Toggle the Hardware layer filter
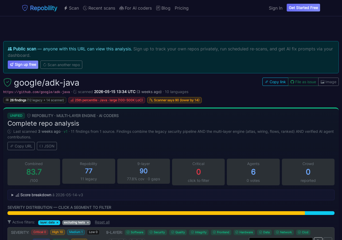The width and height of the screenshot is (342, 240). [x=244, y=233]
